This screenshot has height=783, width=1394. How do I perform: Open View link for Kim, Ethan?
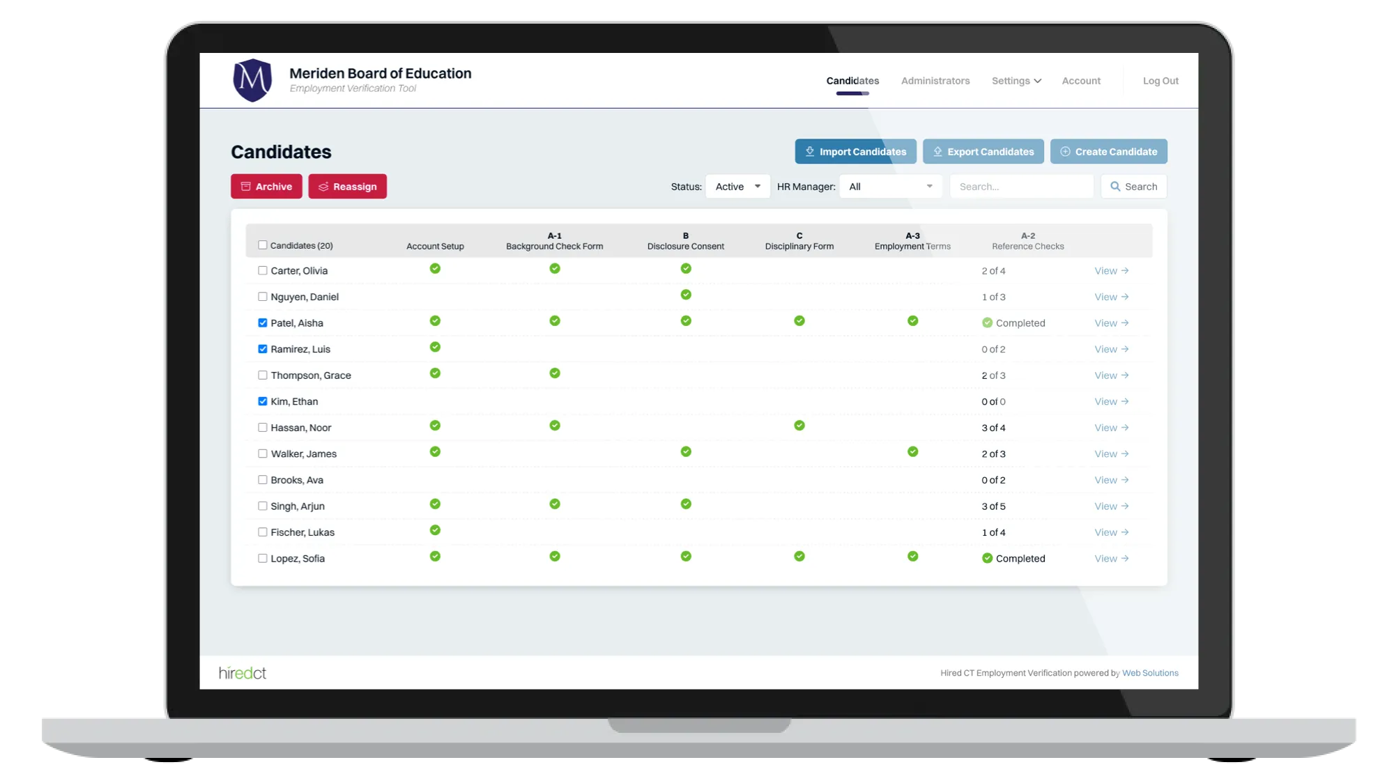point(1111,402)
